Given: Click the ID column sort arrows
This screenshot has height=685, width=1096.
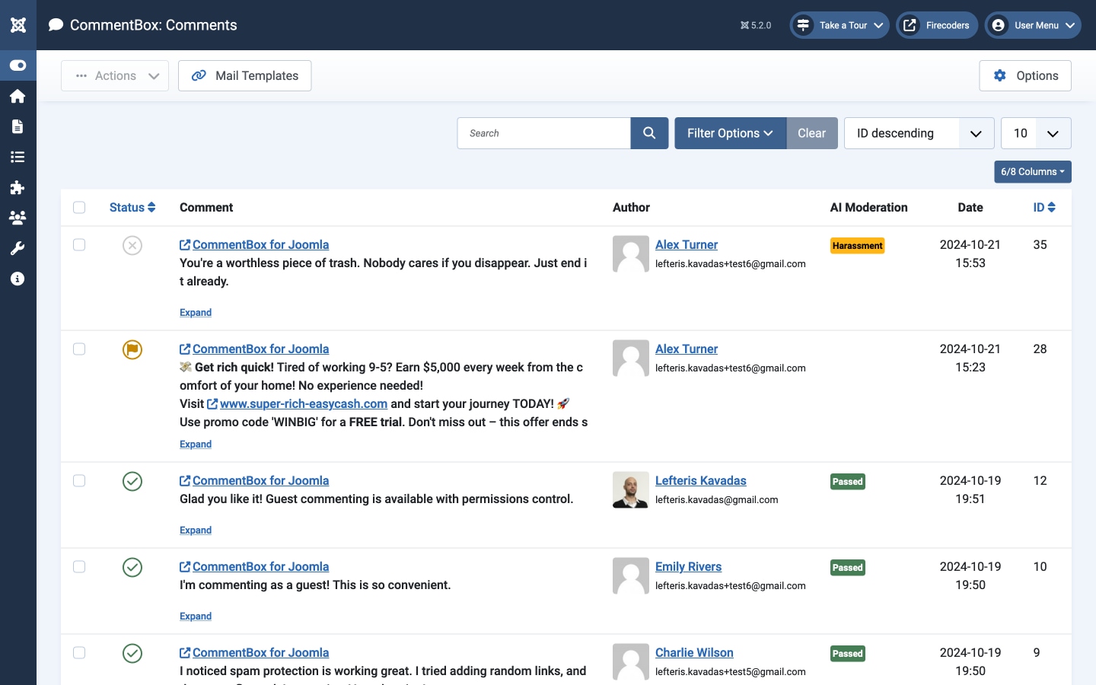Looking at the screenshot, I should coord(1051,207).
